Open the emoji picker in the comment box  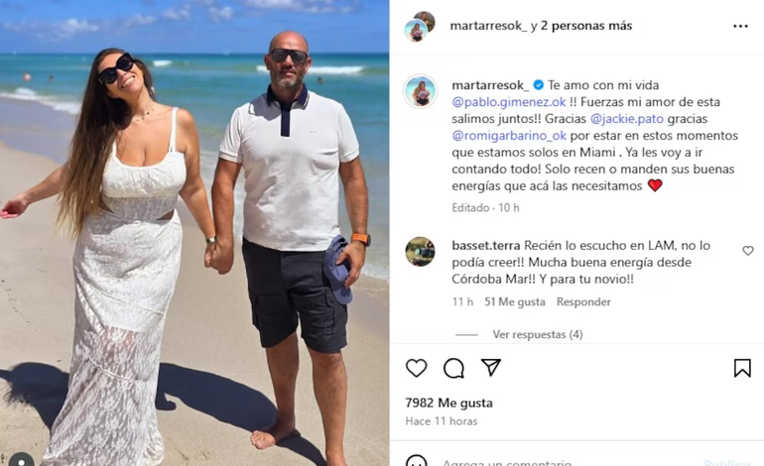[x=416, y=461]
